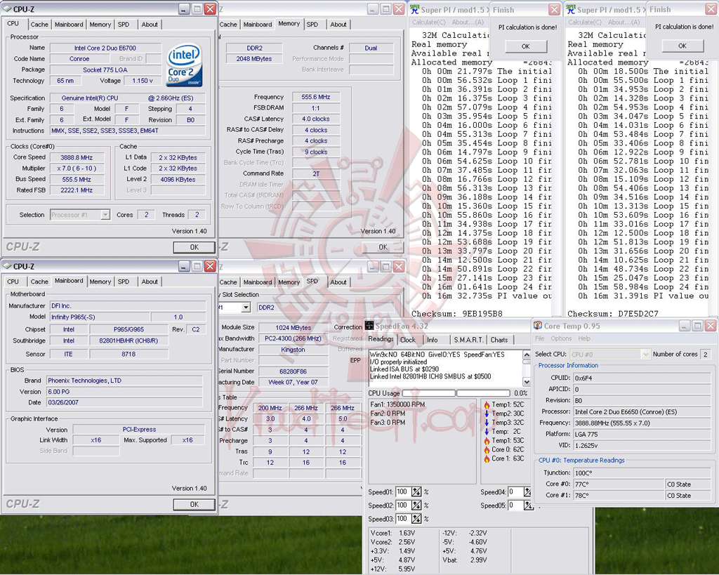
Task: Select the Readings tab in SpeedFan
Action: tap(381, 339)
